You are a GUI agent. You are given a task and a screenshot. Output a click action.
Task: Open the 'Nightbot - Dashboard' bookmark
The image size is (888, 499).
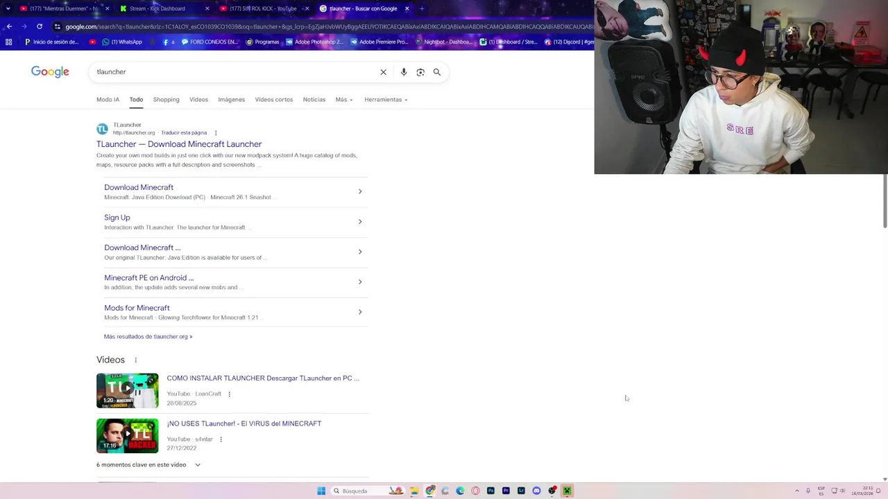444,42
